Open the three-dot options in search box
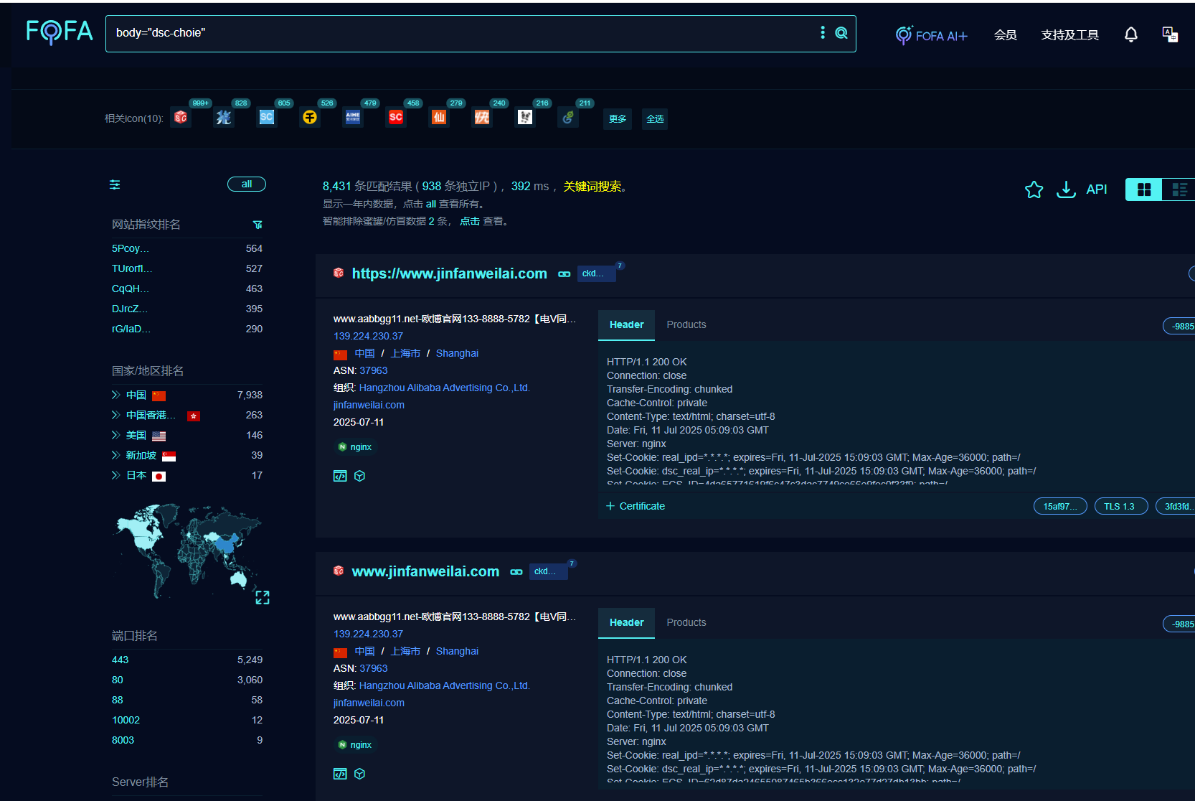 pos(822,32)
